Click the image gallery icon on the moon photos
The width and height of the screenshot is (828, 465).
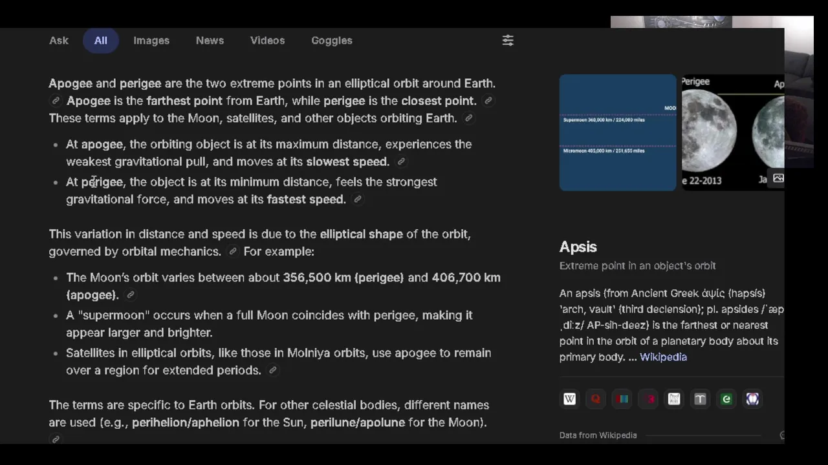(778, 178)
